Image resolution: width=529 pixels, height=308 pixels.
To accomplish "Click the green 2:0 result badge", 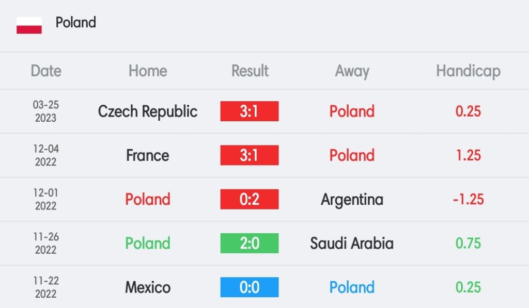I will pyautogui.click(x=250, y=244).
